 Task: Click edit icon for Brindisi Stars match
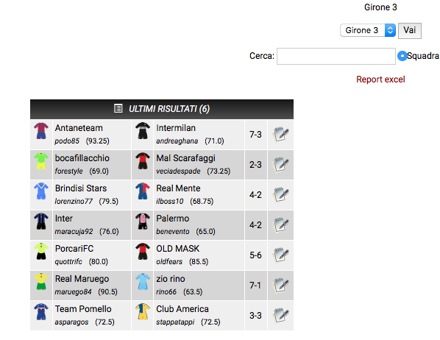[x=280, y=194]
